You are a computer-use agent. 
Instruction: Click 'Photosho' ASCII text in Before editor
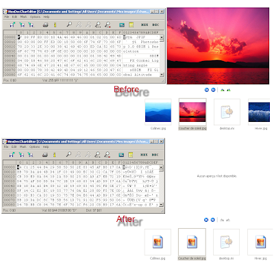(149, 42)
